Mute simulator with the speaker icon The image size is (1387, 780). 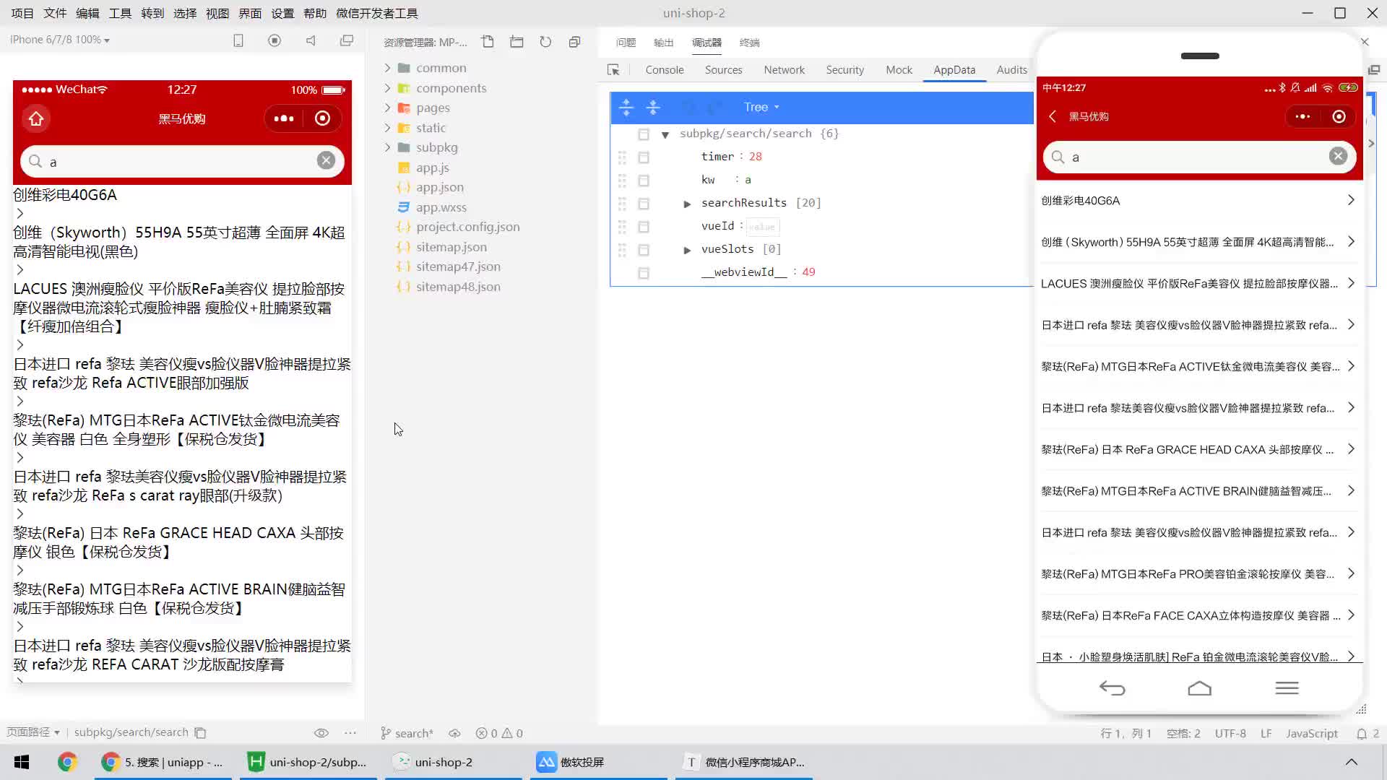[311, 40]
